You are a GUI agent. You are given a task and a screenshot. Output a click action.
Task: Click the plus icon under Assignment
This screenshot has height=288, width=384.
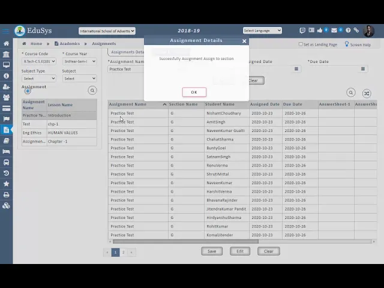(28, 91)
